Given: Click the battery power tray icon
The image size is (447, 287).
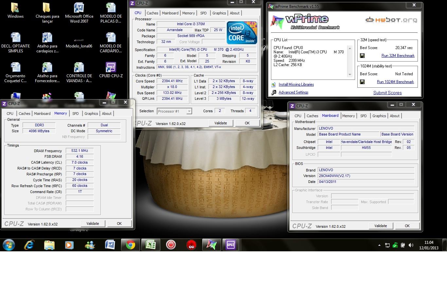Looking at the screenshot, I should pyautogui.click(x=403, y=245).
